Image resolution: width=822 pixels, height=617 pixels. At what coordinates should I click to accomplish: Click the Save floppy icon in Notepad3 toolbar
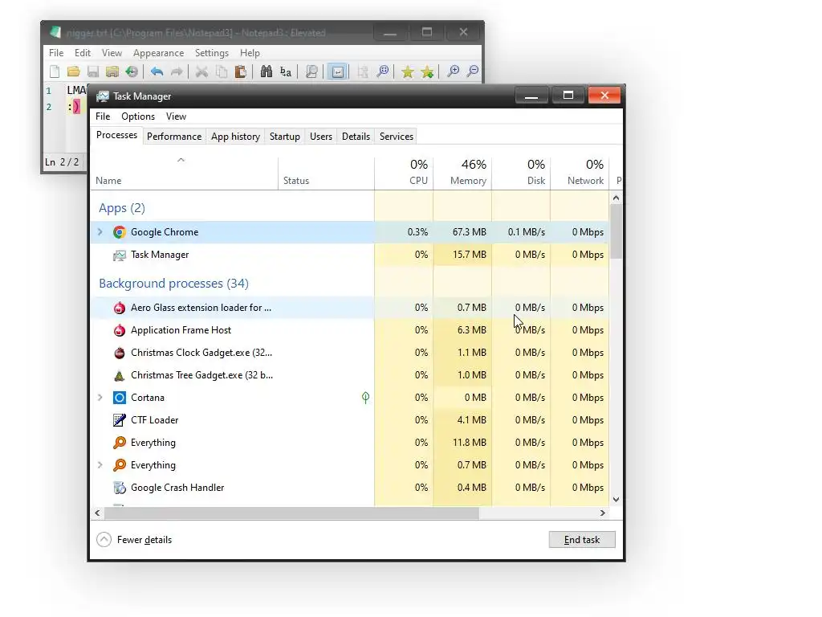[x=93, y=72]
